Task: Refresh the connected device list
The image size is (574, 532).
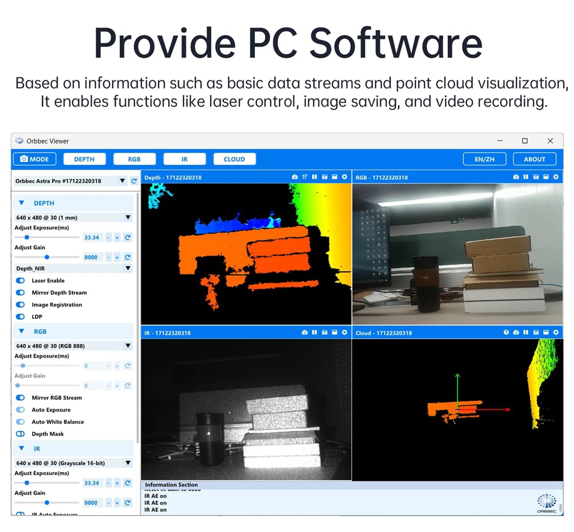Action: coord(134,181)
